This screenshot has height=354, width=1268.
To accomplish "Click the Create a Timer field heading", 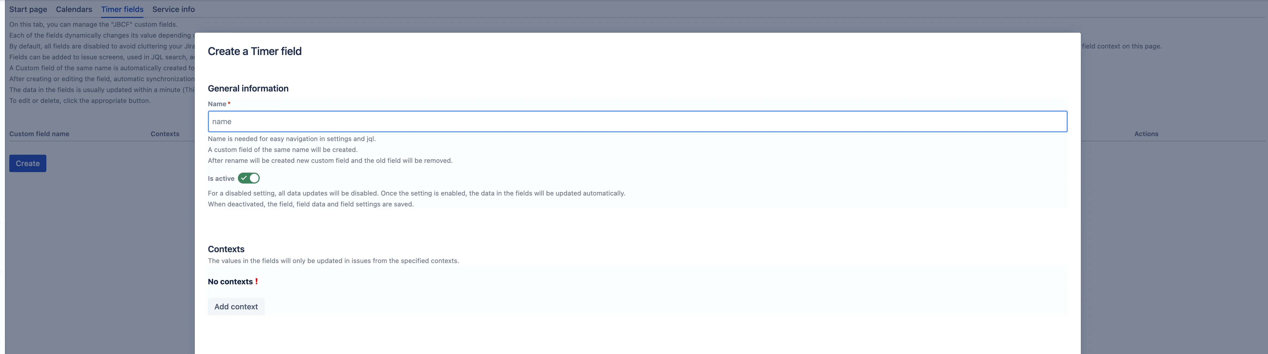I will [x=255, y=51].
